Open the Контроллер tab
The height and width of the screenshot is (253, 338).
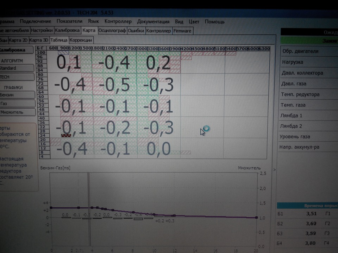coord(158,31)
